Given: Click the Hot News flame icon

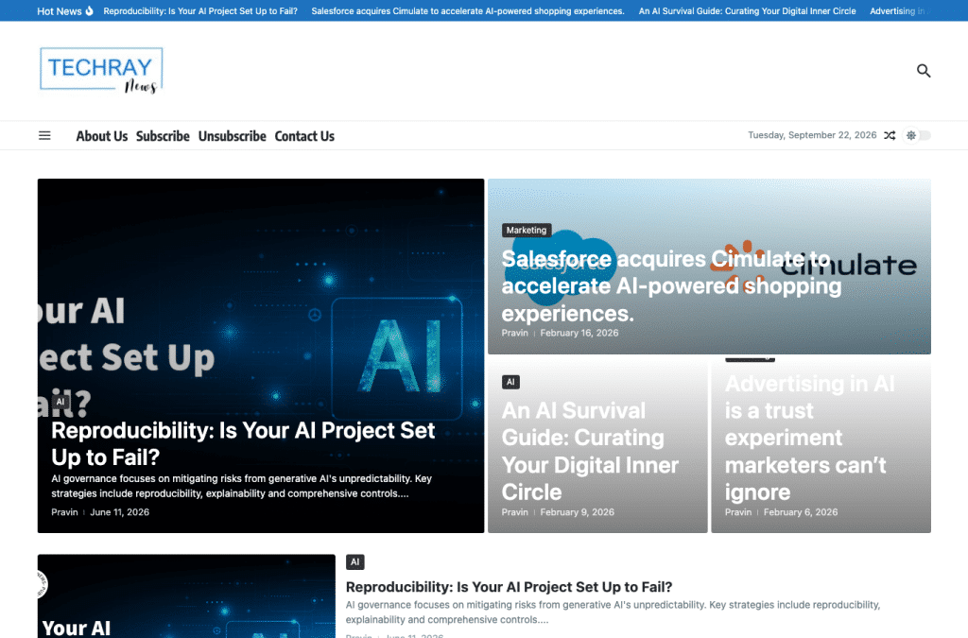Looking at the screenshot, I should (90, 10).
